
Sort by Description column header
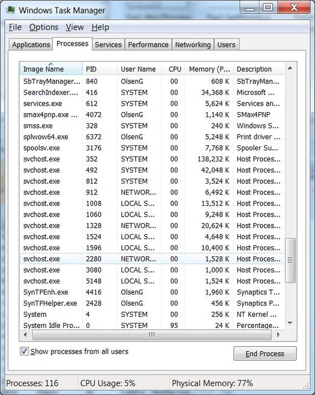[259, 69]
